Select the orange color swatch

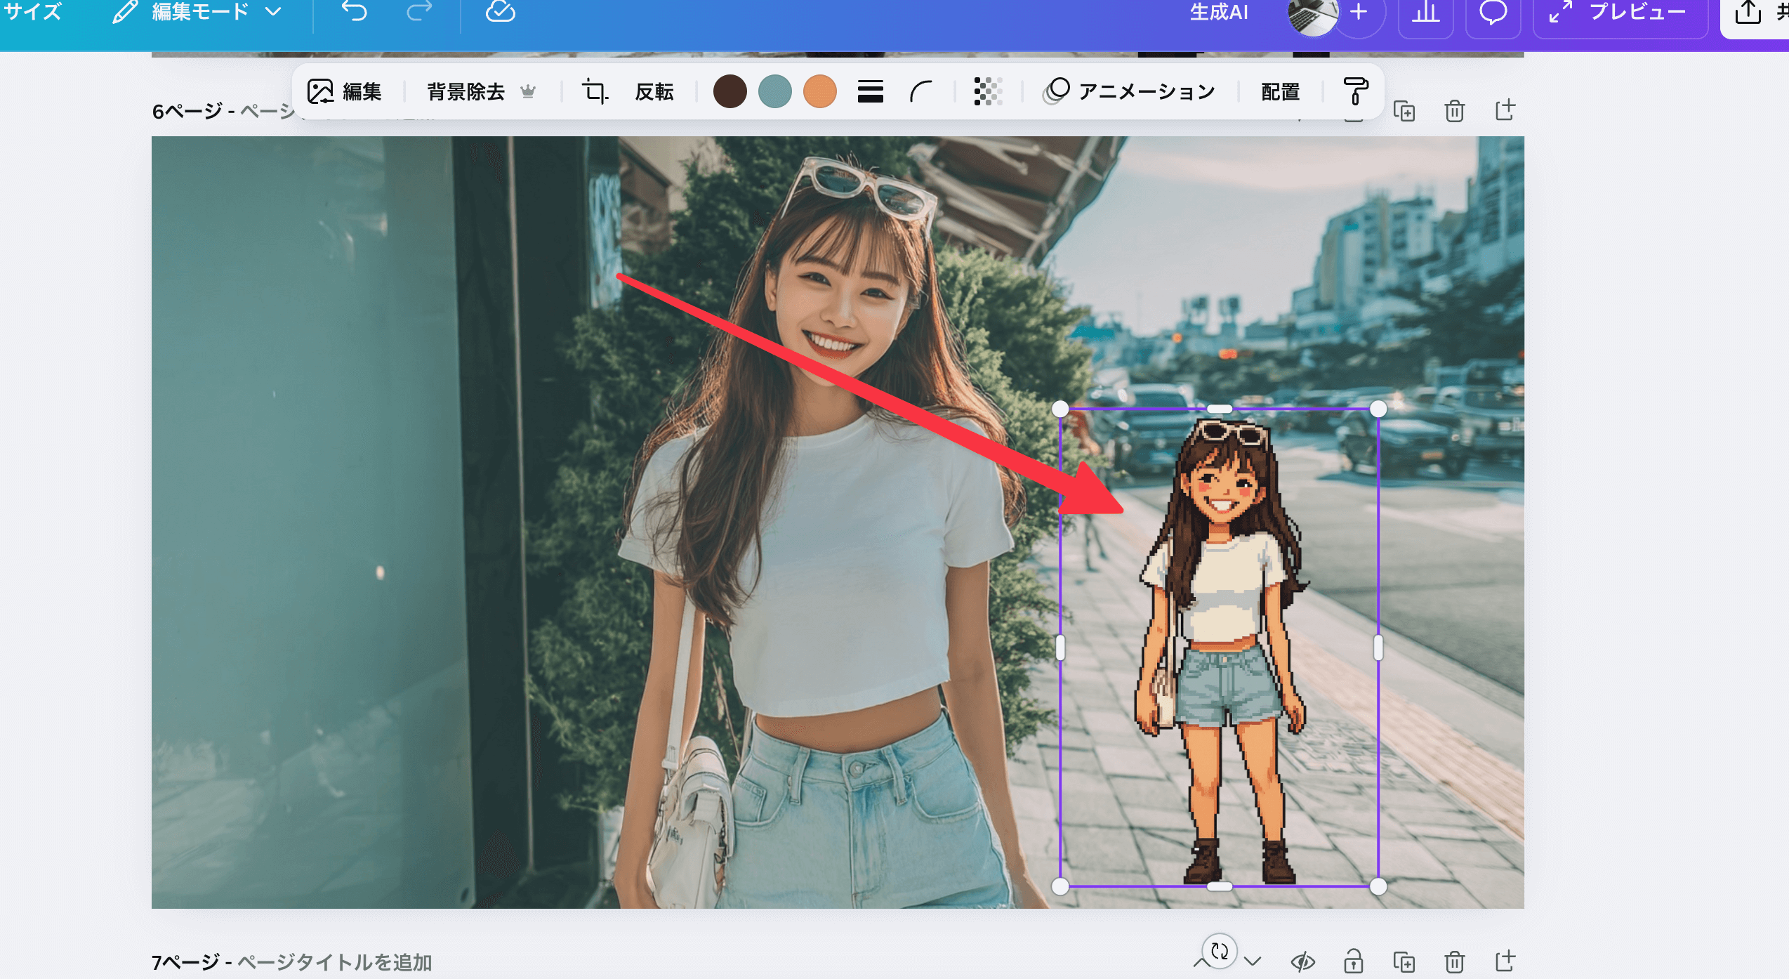click(819, 91)
